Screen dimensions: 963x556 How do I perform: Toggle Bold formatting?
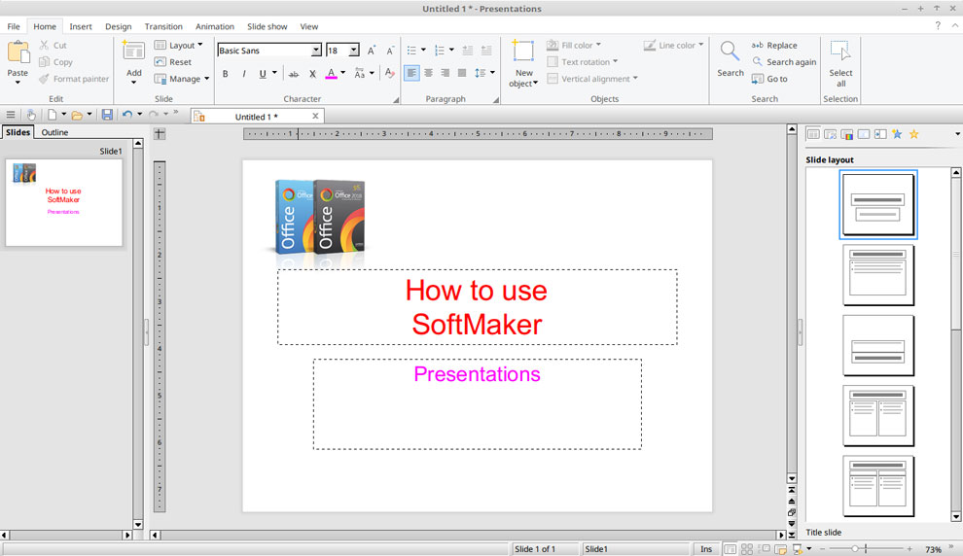(x=226, y=74)
